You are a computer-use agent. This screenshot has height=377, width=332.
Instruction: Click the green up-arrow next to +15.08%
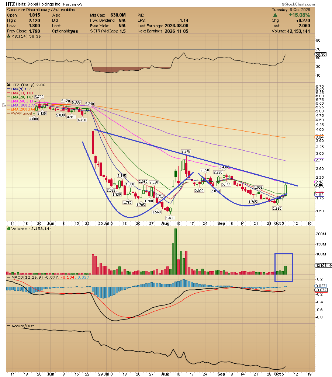[275, 15]
